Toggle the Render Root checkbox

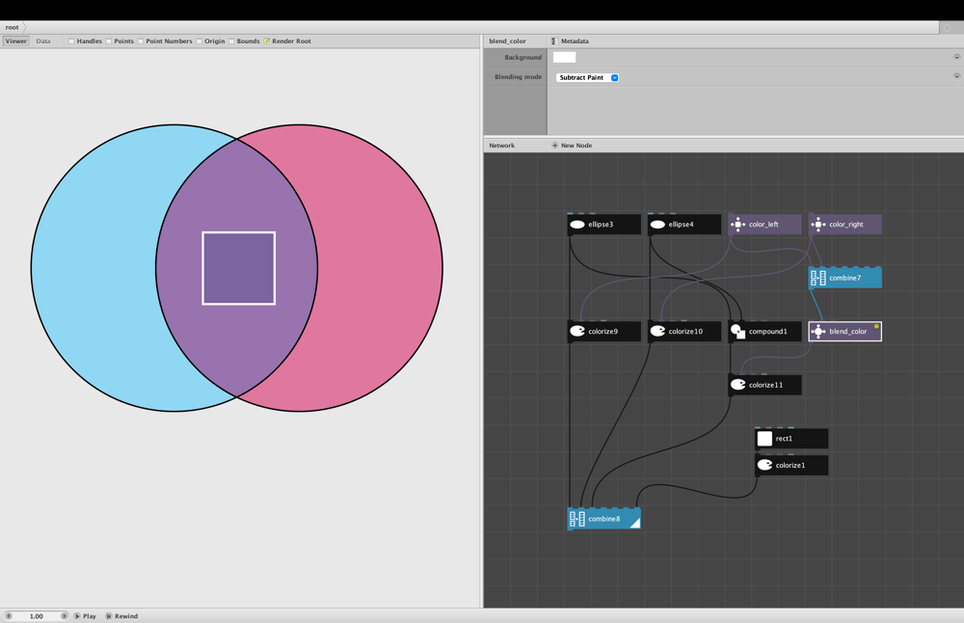(x=267, y=41)
